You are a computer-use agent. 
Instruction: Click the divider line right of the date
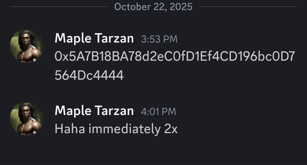248,7
